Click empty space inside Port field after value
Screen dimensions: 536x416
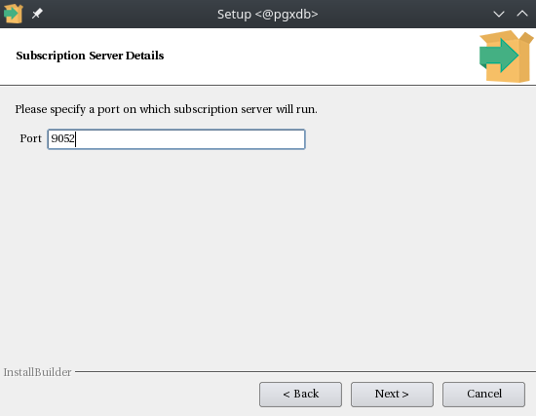(x=191, y=139)
